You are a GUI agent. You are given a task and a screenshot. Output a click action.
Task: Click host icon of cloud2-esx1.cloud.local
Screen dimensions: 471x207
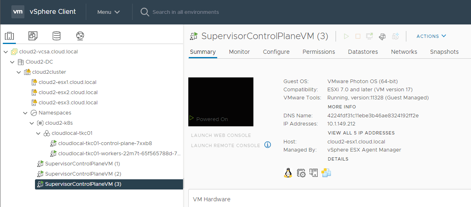pyautogui.click(x=34, y=82)
